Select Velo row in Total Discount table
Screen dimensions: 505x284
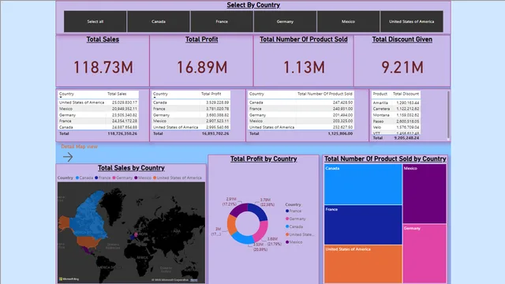(x=396, y=128)
